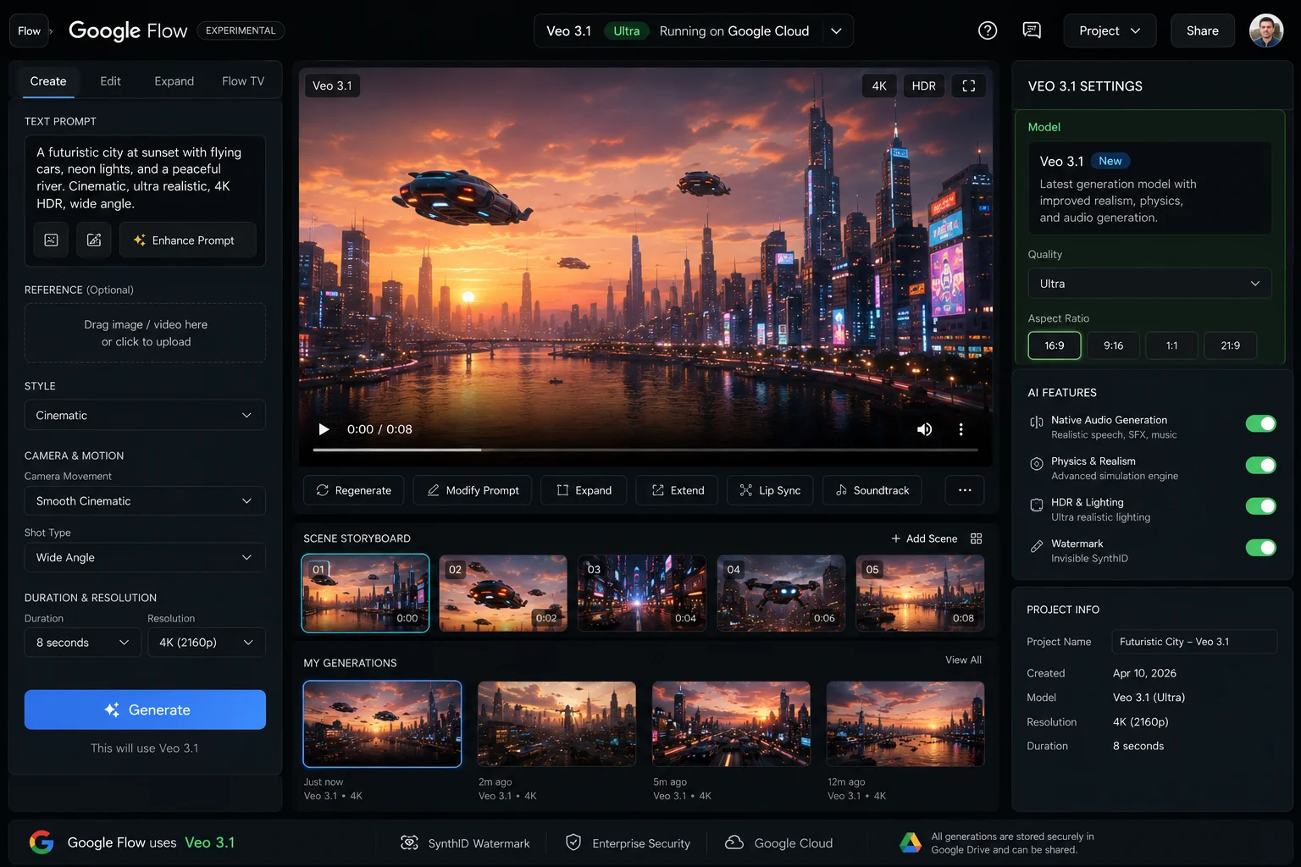
Task: Switch to the Flow TV tab
Action: [x=243, y=81]
